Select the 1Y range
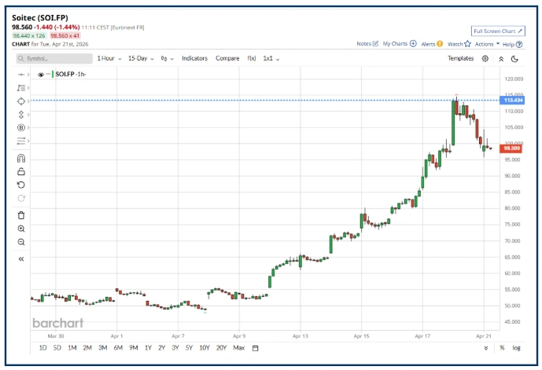The height and width of the screenshot is (370, 542). click(x=148, y=348)
